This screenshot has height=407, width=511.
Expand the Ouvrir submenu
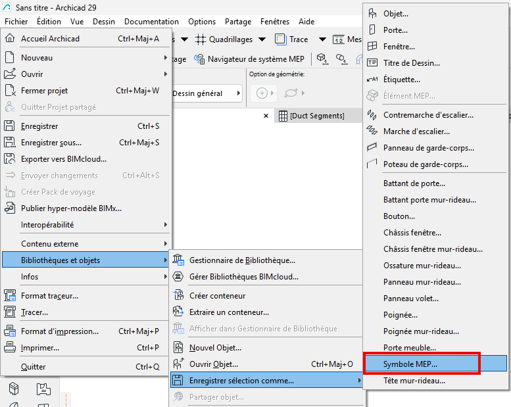click(166, 74)
